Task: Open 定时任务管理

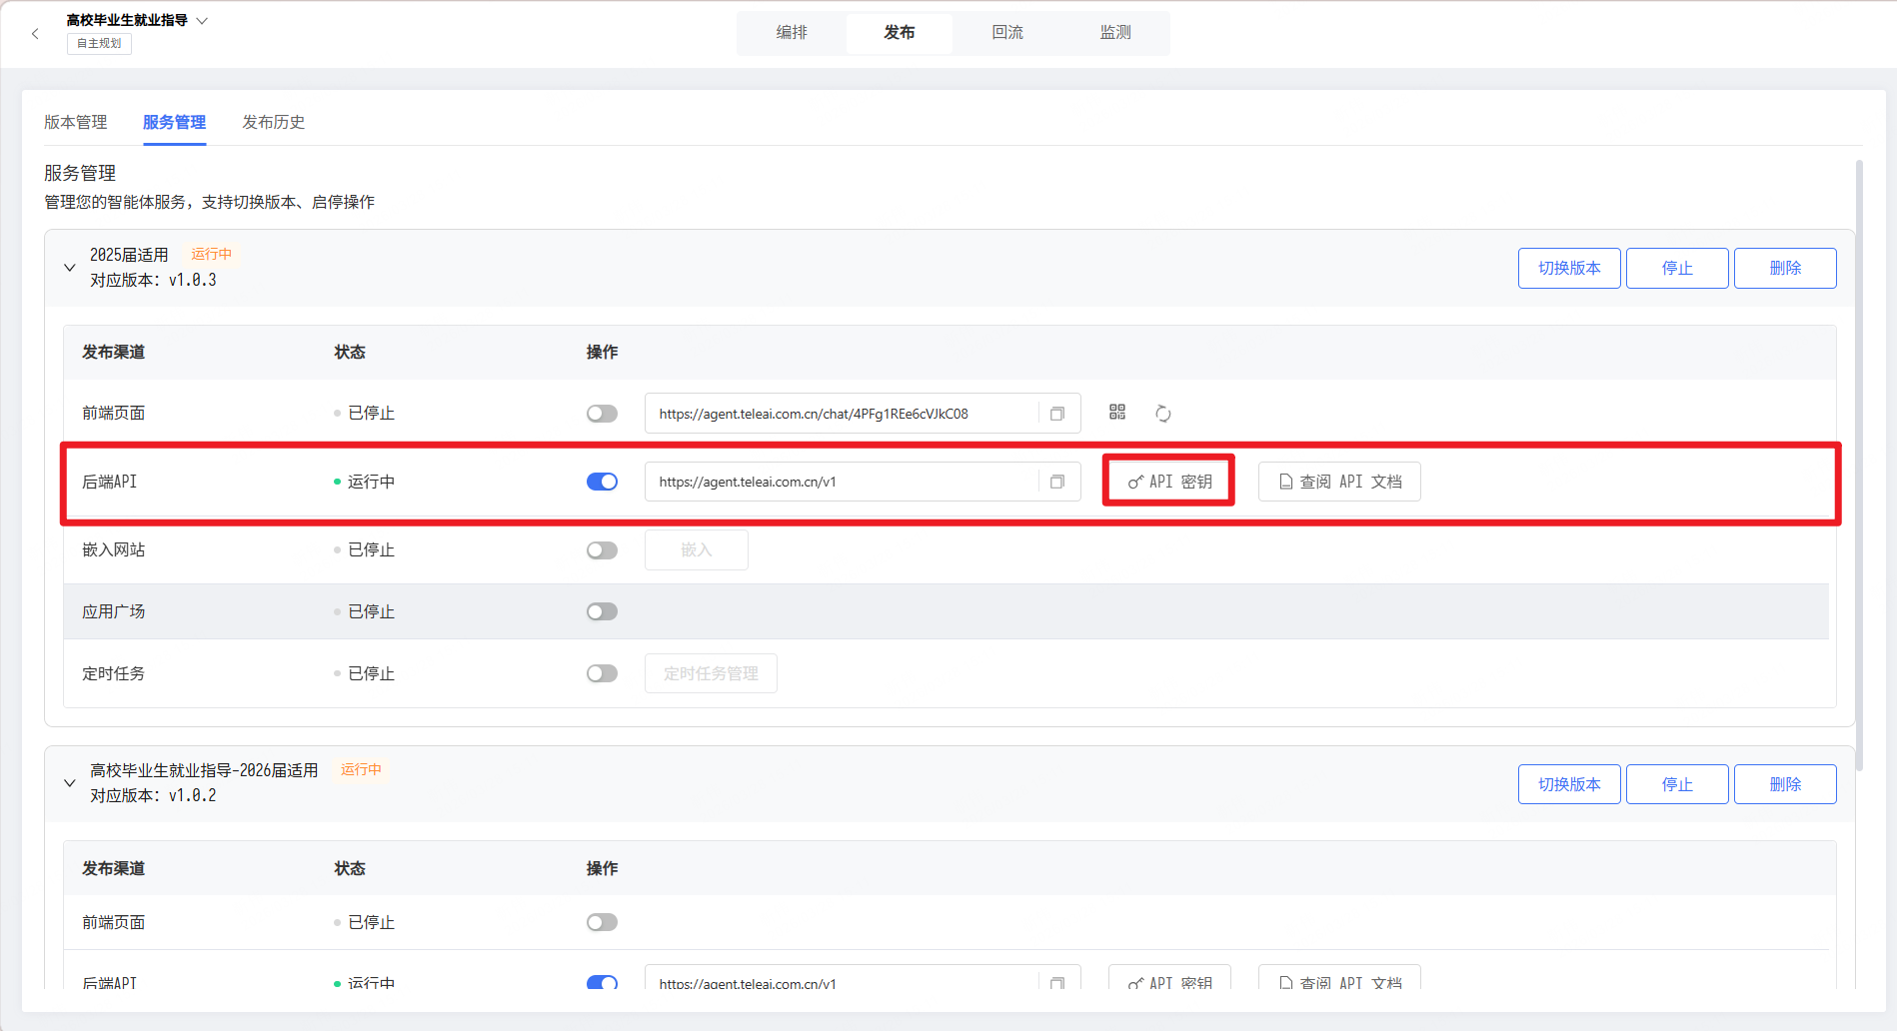Action: [711, 673]
